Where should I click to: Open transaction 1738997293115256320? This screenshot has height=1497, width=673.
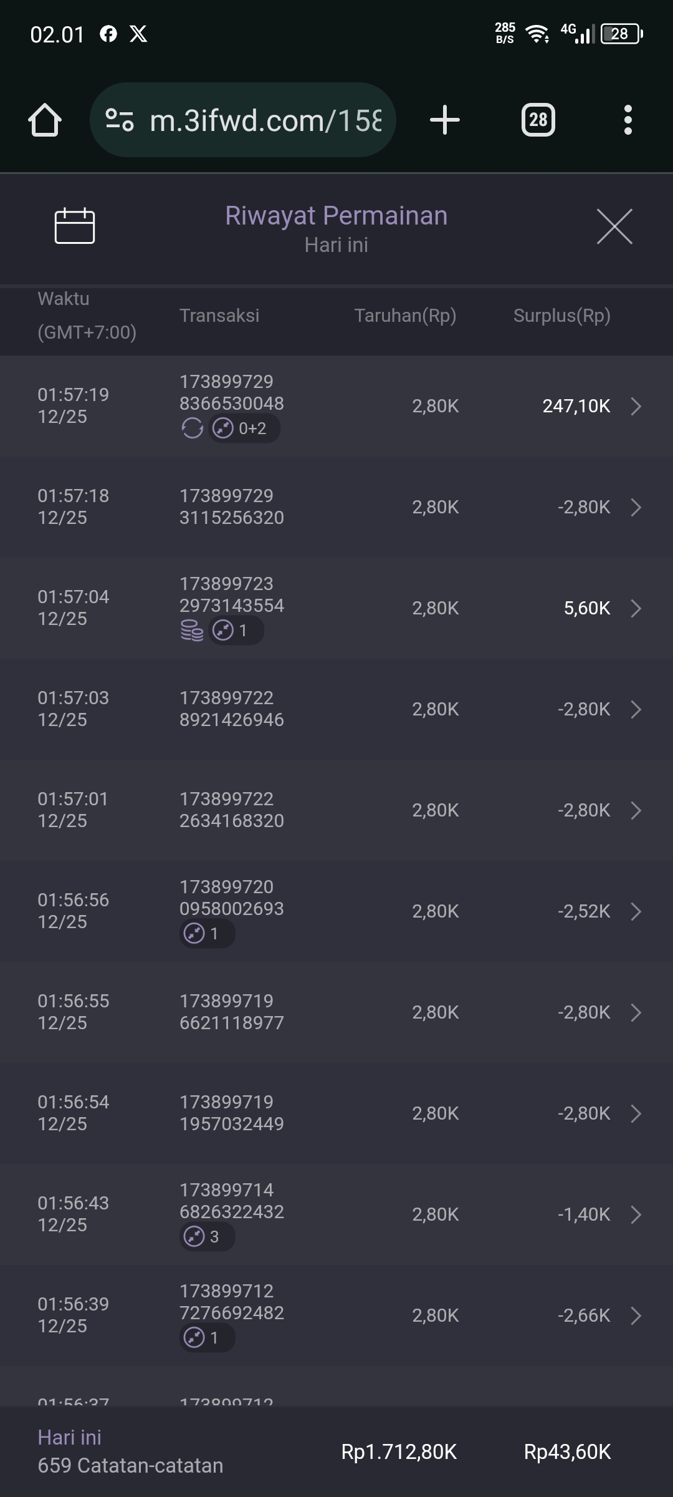tap(232, 506)
